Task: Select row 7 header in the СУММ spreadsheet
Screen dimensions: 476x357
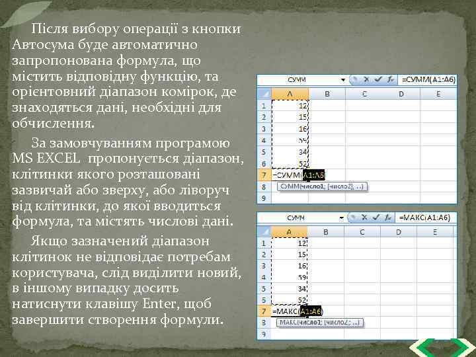Action: 264,175
